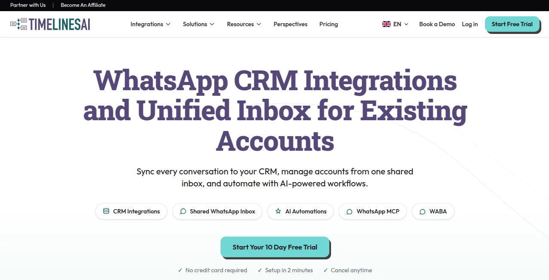Select the EN language label
Screen dimensions: 549x280
397,24
